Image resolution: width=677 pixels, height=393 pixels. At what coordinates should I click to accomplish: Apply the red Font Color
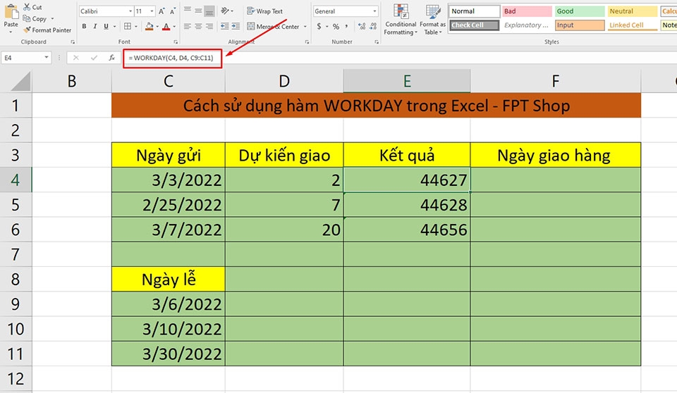coord(166,26)
